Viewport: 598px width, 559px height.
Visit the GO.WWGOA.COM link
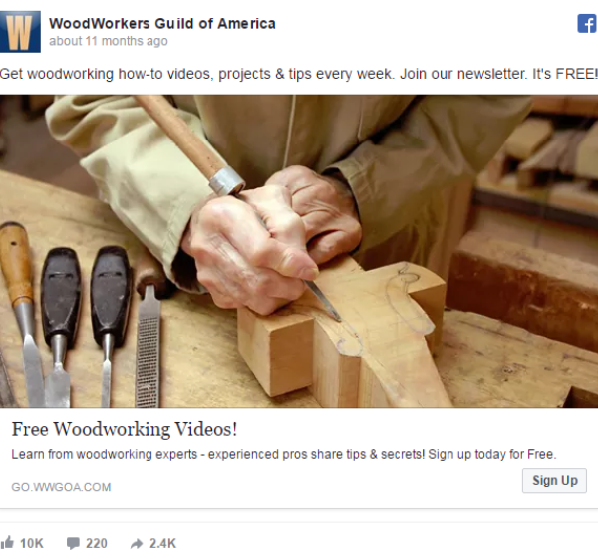(x=61, y=487)
